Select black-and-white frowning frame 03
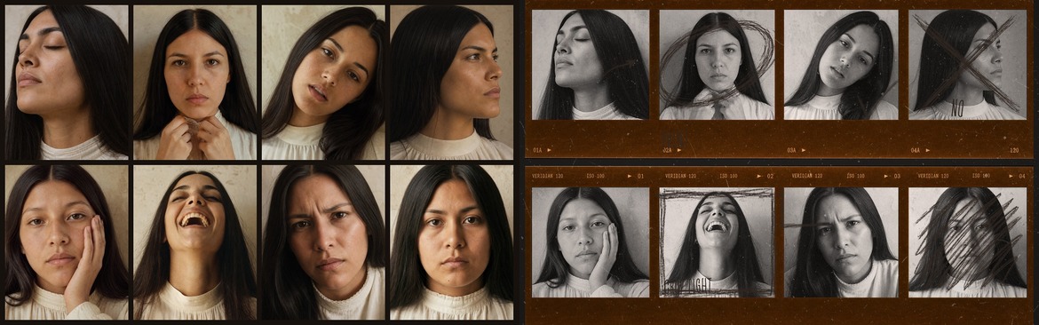This screenshot has height=325, width=1039. [841, 242]
